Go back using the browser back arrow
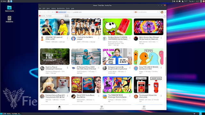Image resolution: width=205 pixels, height=115 pixels. coord(40,12)
